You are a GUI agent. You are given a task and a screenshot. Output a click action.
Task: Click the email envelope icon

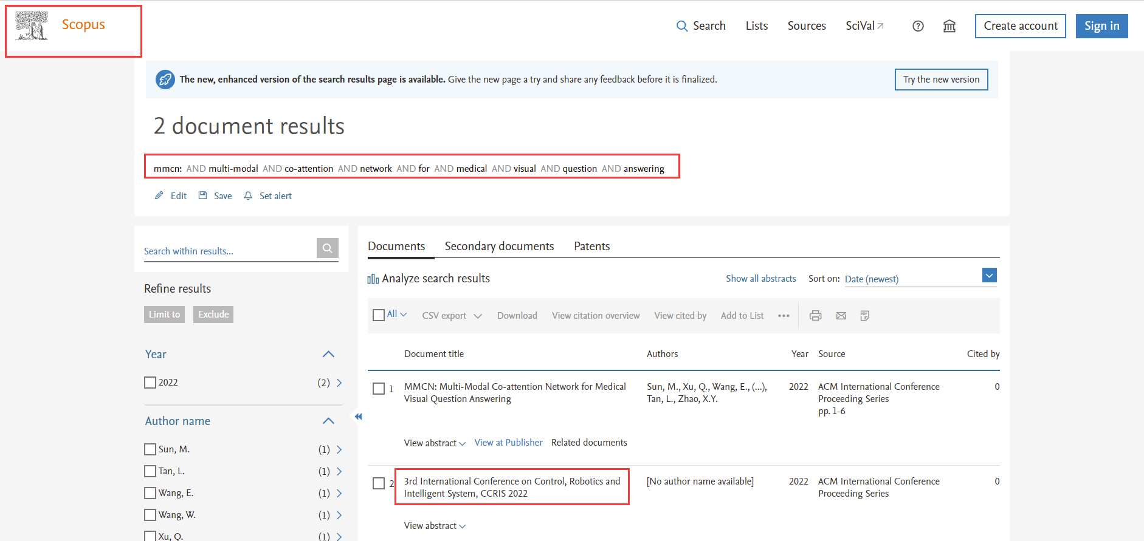tap(841, 316)
